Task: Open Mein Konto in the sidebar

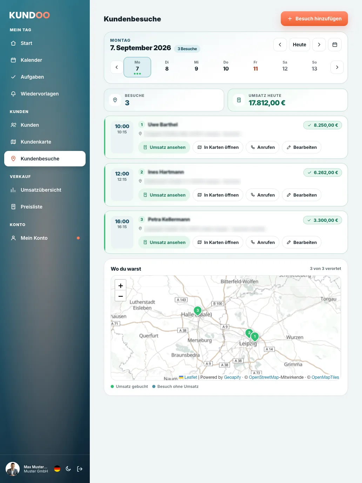Action: [45, 238]
